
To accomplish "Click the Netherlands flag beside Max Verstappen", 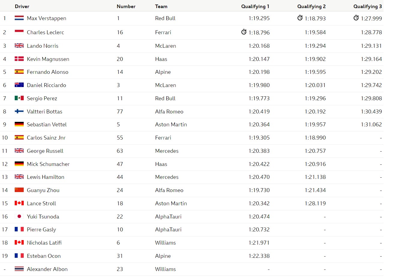I will coord(19,18).
